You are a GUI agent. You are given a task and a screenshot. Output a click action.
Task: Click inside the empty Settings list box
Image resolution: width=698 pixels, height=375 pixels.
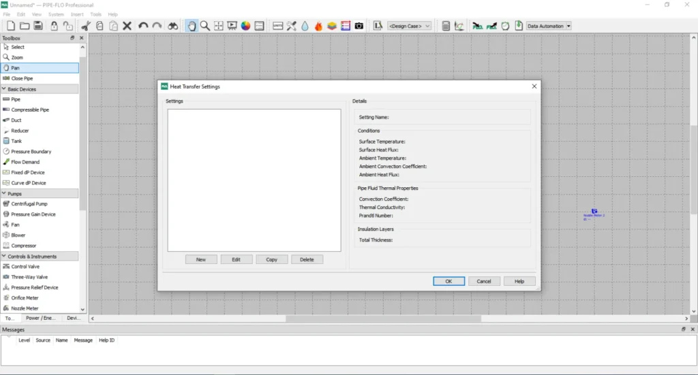pos(254,180)
